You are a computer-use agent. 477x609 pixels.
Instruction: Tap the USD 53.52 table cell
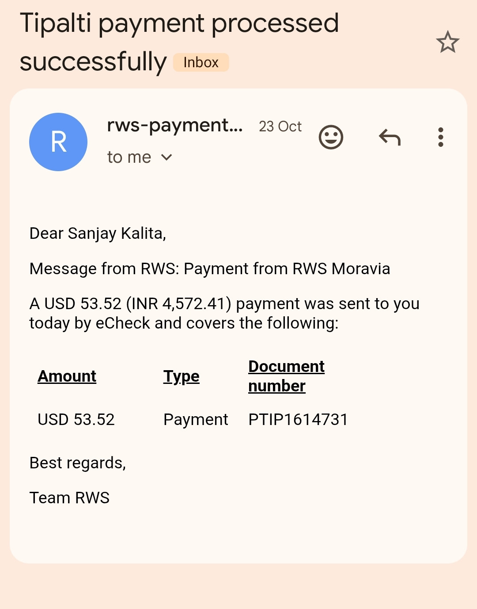[x=76, y=419]
